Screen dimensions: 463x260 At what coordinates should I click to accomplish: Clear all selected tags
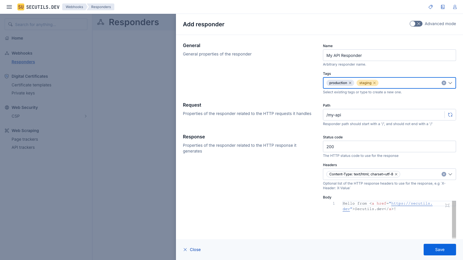444,83
